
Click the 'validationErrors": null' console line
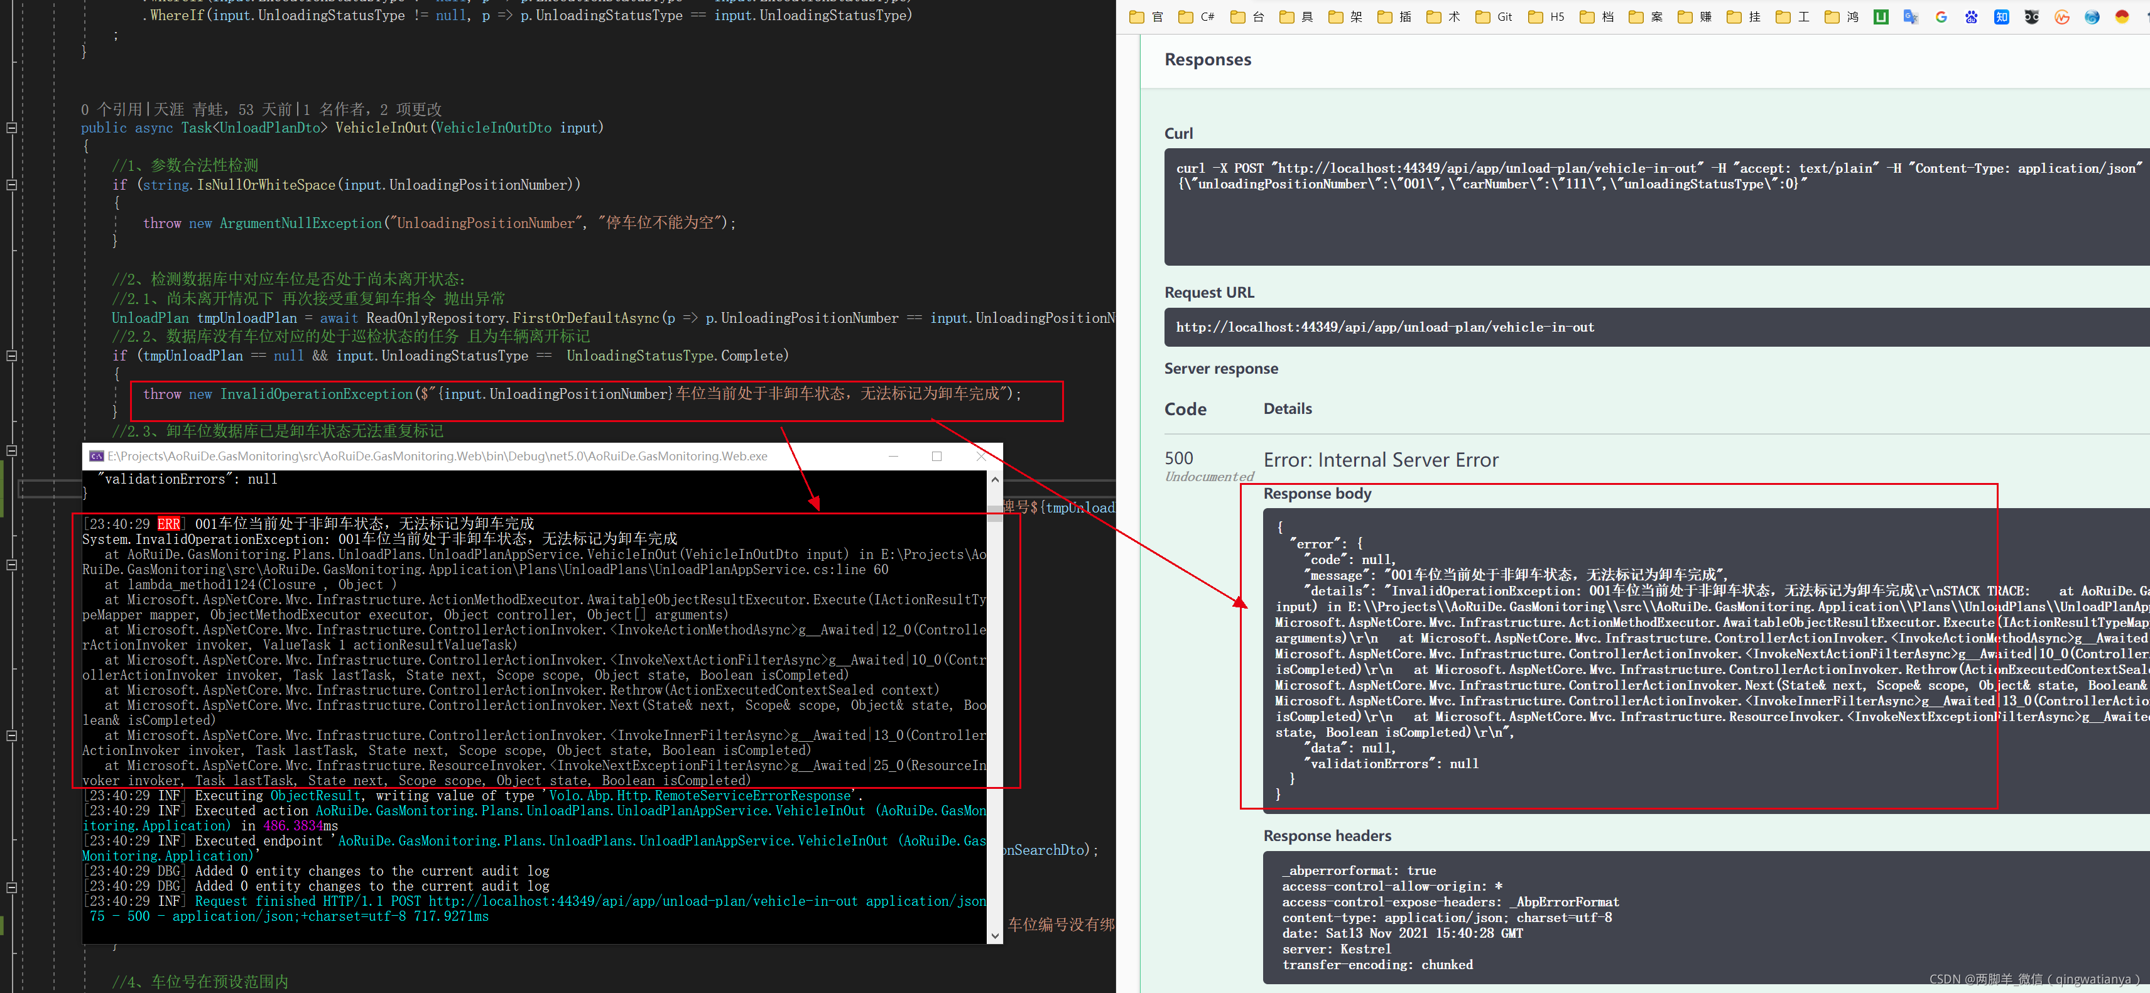point(188,480)
